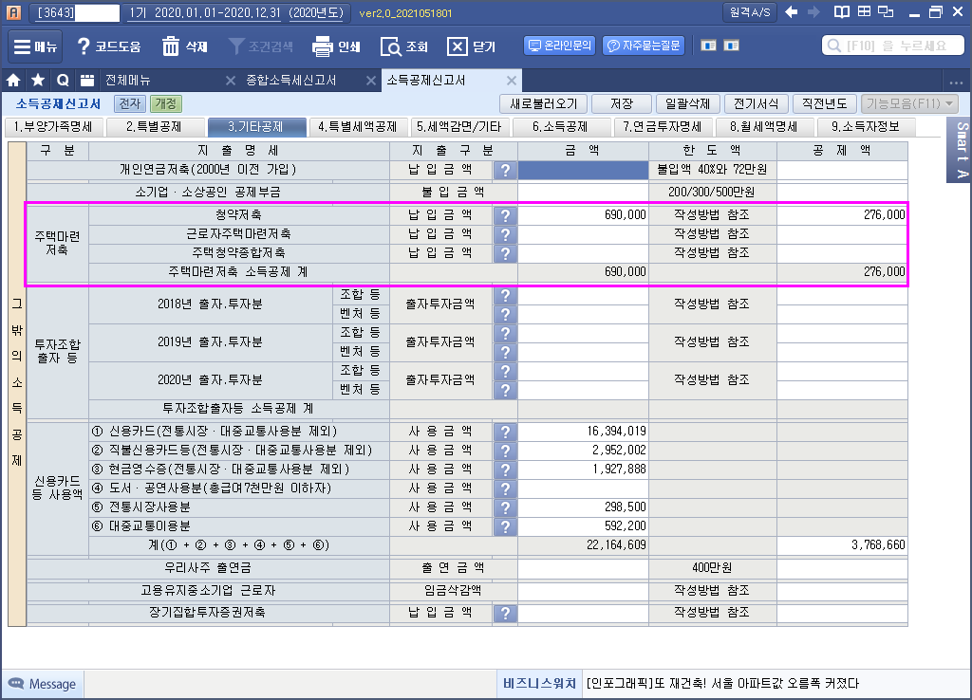
Task: Click the 삭제 trash icon
Action: [171, 46]
